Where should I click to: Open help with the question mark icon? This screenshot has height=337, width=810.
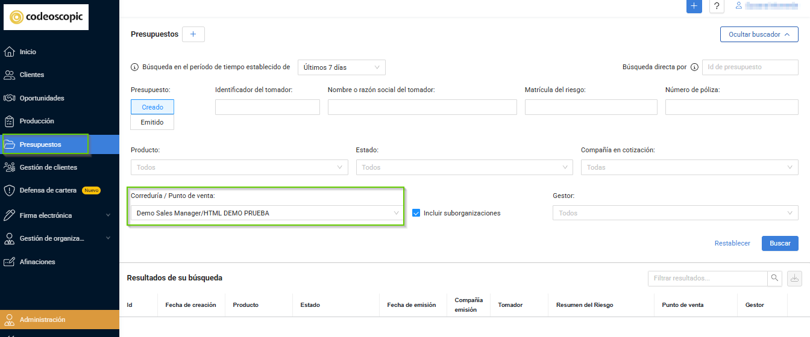[x=717, y=5]
